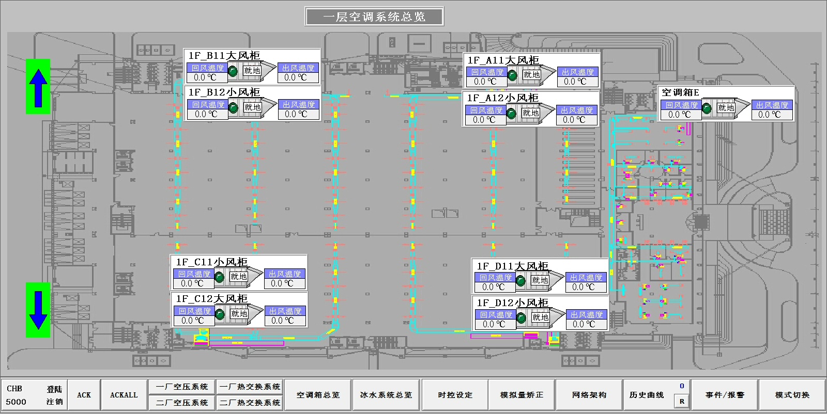827x414 pixels.
Task: Open the 冰水系统总览 page
Action: coord(386,395)
